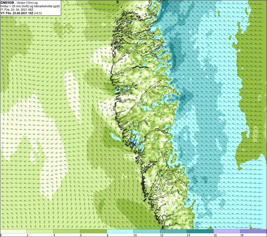Click the small purple high-wind patch on the map
Screen dimensions: 267x237
click(163, 10)
